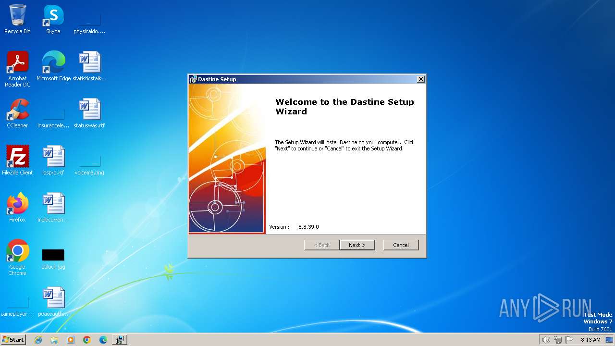Click the version number 5.8.39.0
Screen dimensions: 615x346
tap(308, 227)
